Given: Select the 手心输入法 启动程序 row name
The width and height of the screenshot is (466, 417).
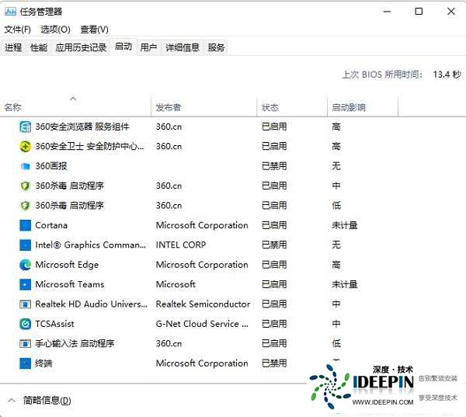Looking at the screenshot, I should pos(75,343).
